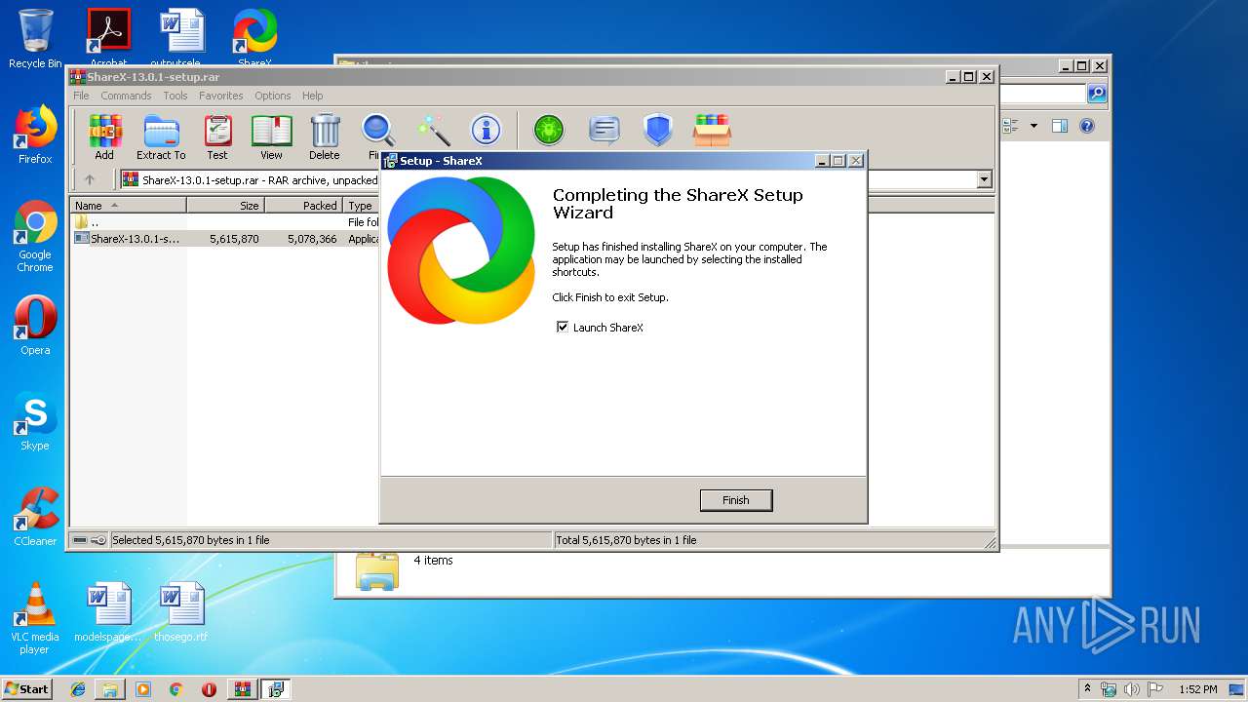Open the Tools menu
Screen dimensions: 1248x702
tap(175, 96)
